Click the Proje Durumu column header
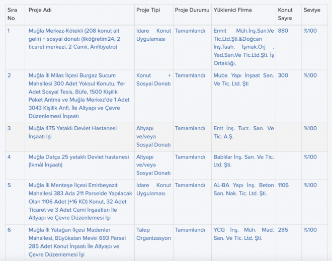 pos(192,10)
